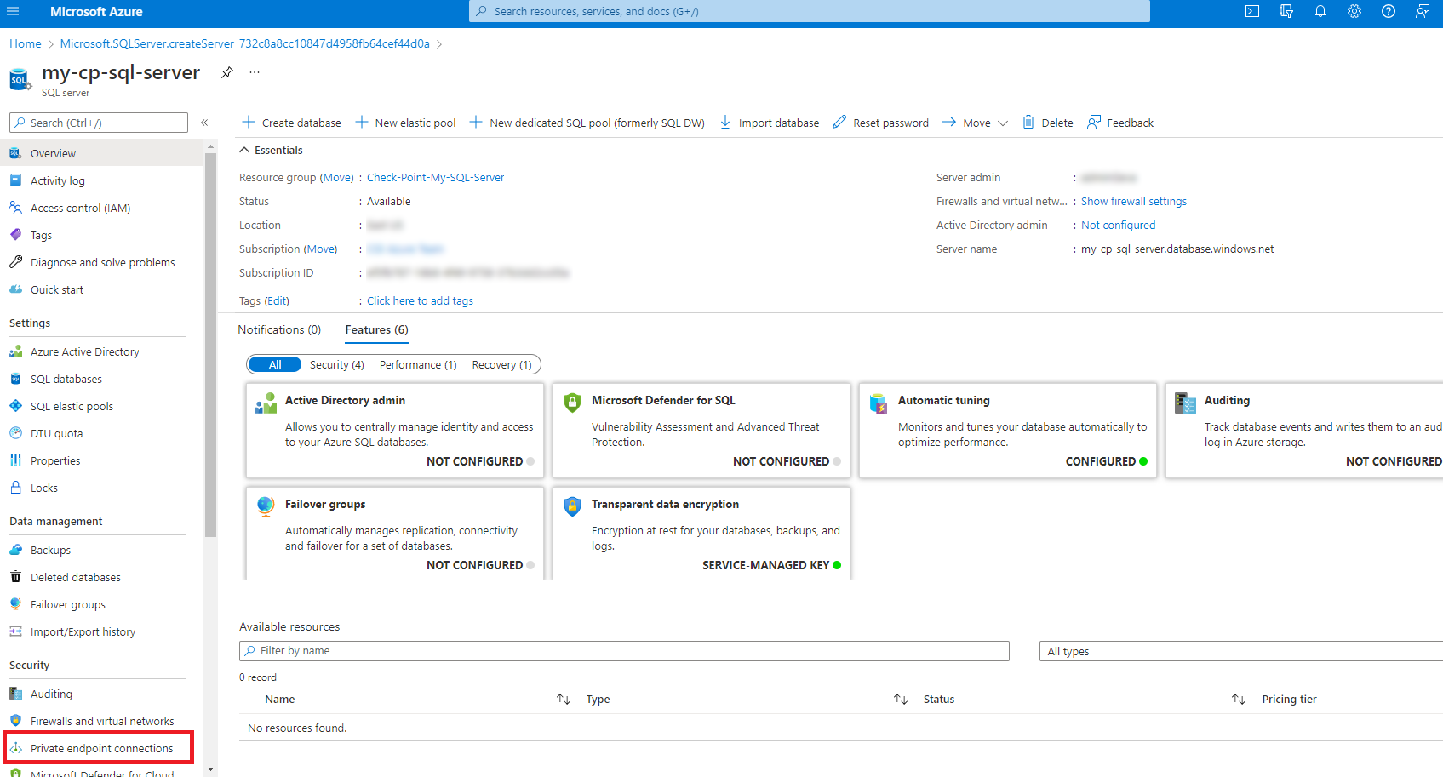Viewport: 1443px width, 777px height.
Task: Select the Features (6) tab
Action: [376, 329]
